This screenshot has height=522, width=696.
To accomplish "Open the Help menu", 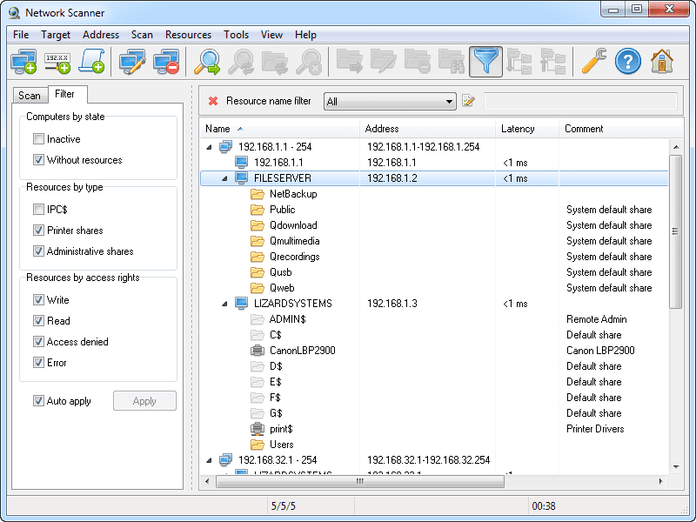I will (x=305, y=35).
